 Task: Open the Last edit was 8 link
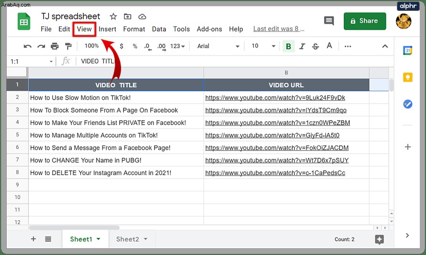pos(279,29)
